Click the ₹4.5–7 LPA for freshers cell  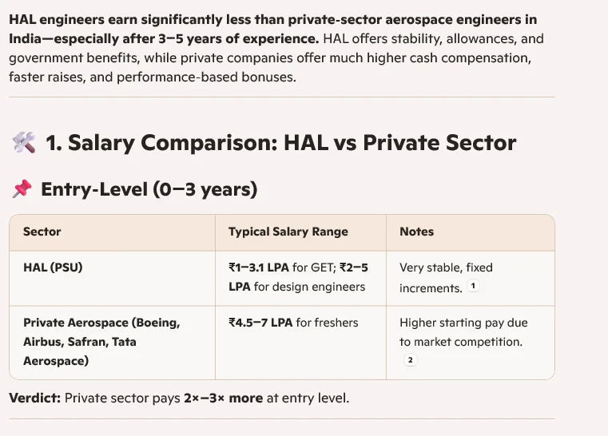click(x=293, y=323)
